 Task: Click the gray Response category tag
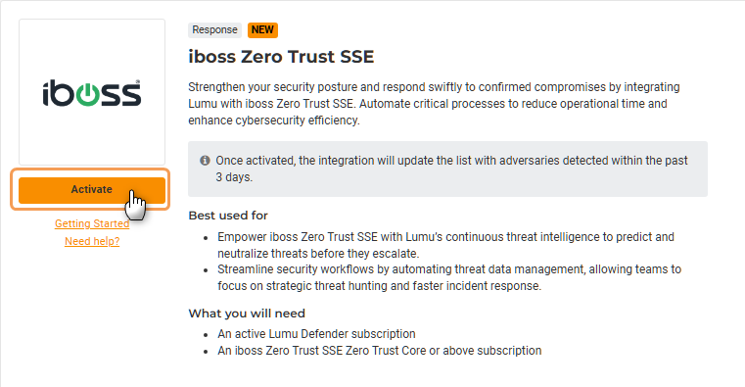[x=214, y=30]
